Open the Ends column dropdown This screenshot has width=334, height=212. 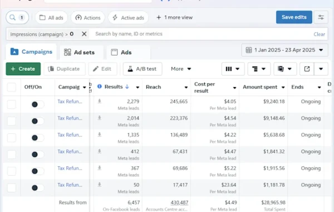[x=320, y=88]
